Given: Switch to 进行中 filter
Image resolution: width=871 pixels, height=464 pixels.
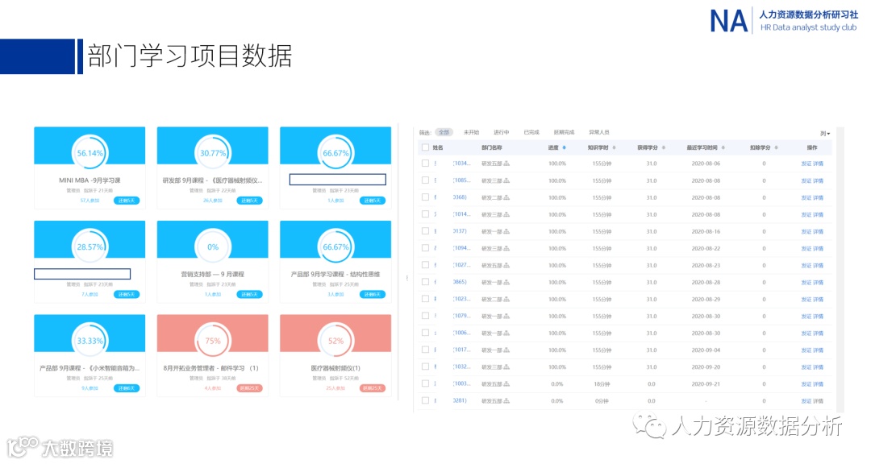Looking at the screenshot, I should coord(501,132).
